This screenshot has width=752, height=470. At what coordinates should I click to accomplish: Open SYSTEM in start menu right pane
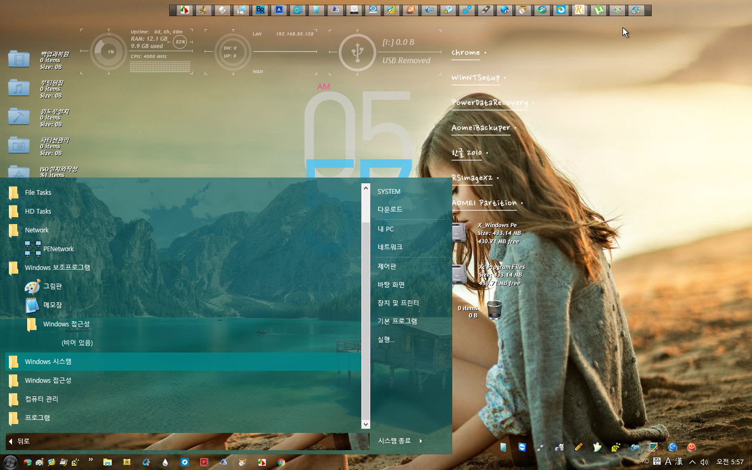389,192
